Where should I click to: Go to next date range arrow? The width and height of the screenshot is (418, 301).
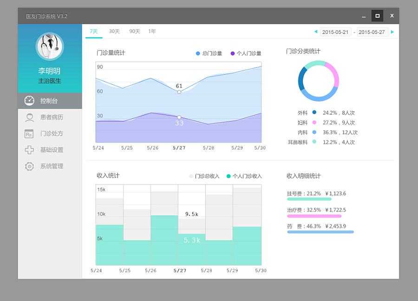coord(392,32)
